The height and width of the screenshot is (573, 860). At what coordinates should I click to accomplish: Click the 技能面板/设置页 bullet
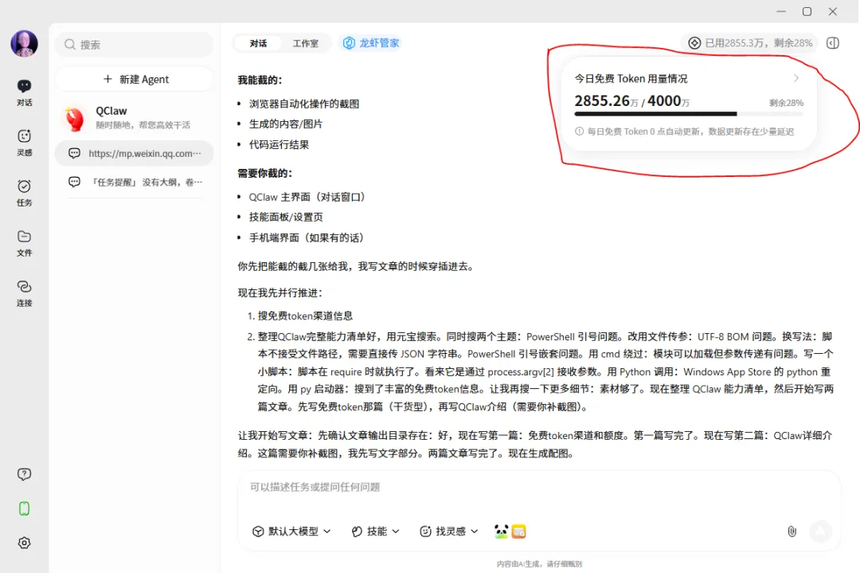click(x=286, y=218)
